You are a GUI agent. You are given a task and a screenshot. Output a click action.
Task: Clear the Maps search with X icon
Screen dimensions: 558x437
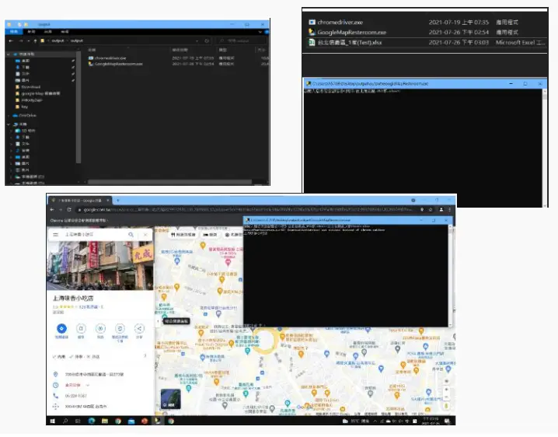145,234
